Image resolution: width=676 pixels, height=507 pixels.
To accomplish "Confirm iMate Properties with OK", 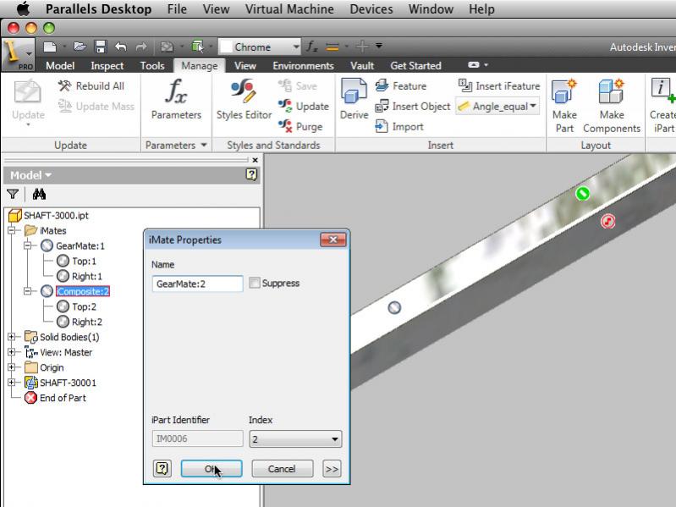I will [x=212, y=469].
